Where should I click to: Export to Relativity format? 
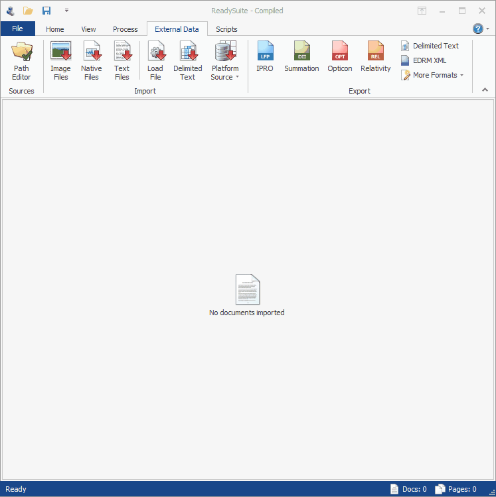click(x=376, y=57)
